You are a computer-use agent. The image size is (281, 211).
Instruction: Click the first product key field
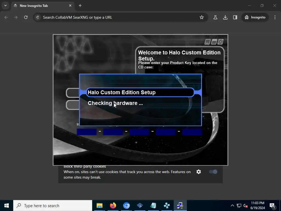87,132
